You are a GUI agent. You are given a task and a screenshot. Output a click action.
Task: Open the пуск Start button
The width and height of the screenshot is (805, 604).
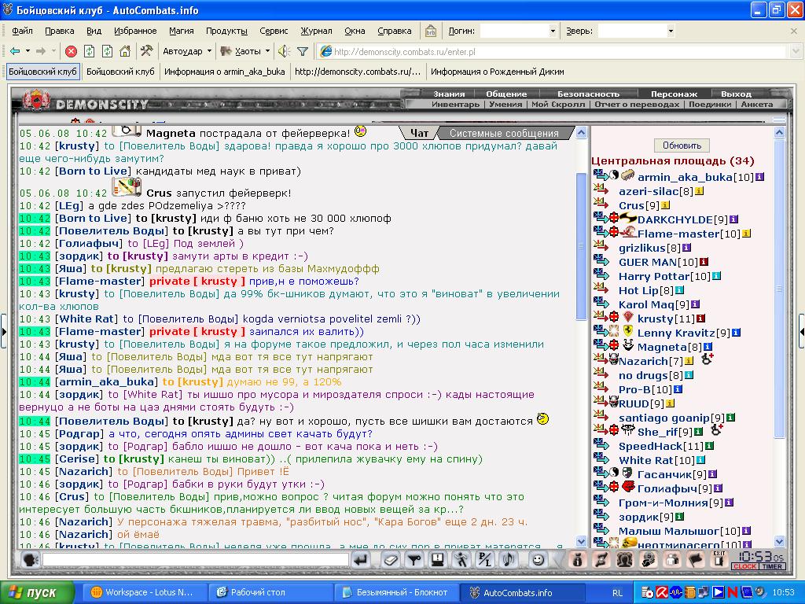point(36,592)
